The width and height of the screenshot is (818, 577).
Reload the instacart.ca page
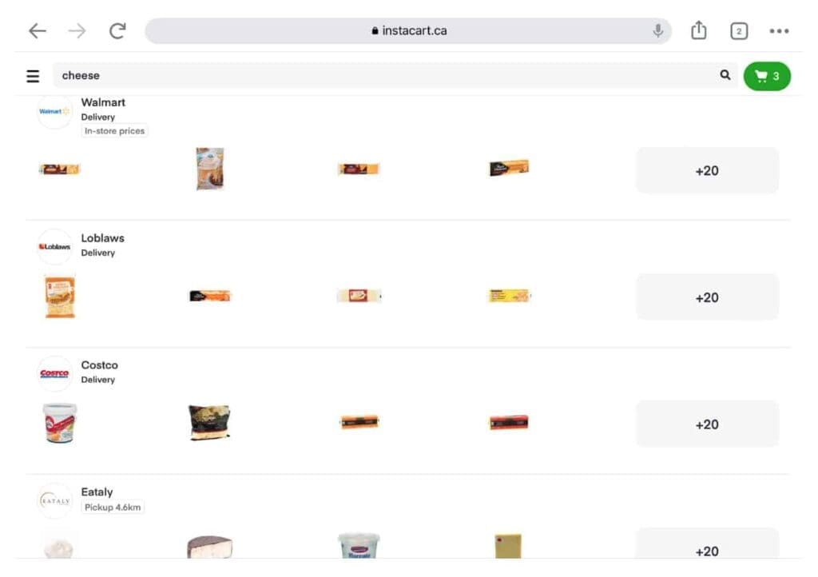(x=117, y=31)
